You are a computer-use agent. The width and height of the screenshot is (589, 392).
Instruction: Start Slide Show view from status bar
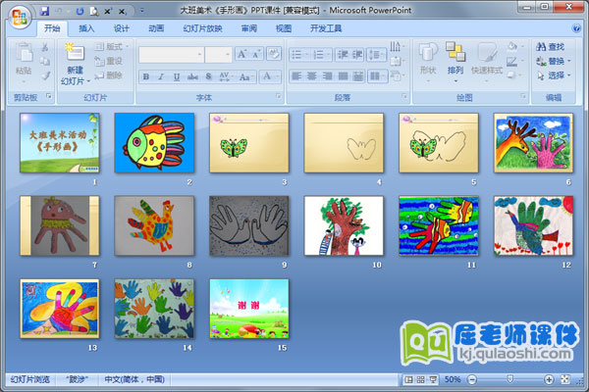point(435,379)
